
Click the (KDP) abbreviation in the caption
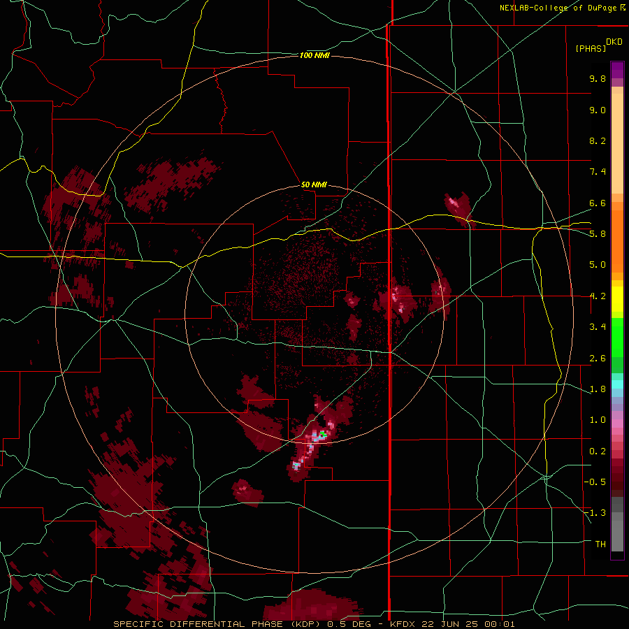pos(305,624)
